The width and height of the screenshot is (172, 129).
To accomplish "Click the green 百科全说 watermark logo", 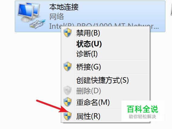I will 142,109.
